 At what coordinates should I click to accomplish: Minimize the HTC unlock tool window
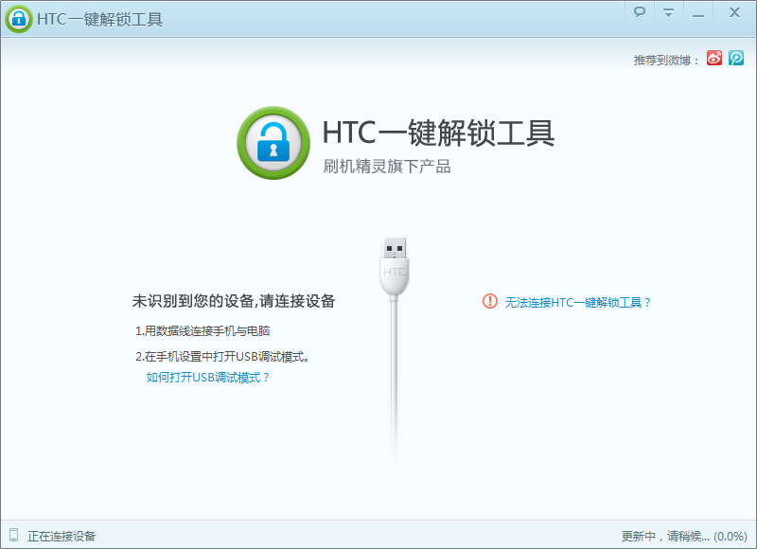tap(698, 13)
